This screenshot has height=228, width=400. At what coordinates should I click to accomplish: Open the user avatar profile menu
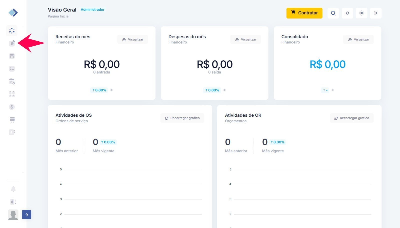(x=13, y=215)
